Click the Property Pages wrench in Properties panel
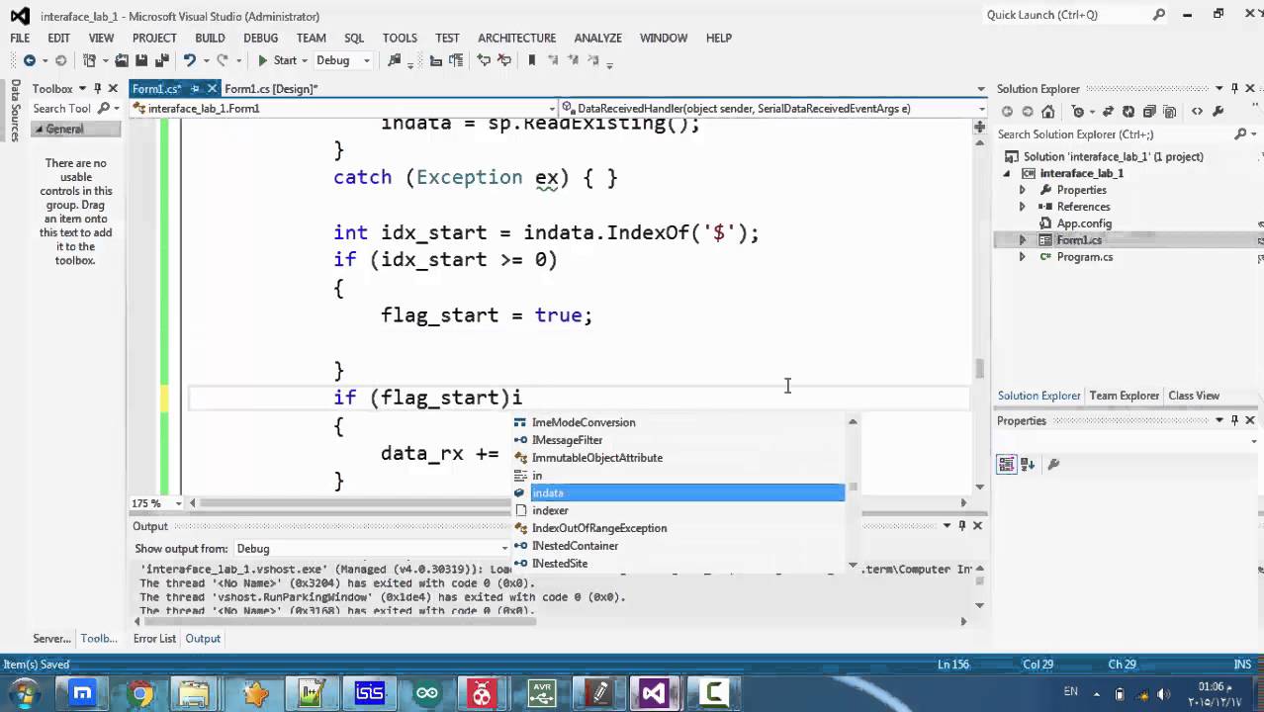 click(1053, 464)
